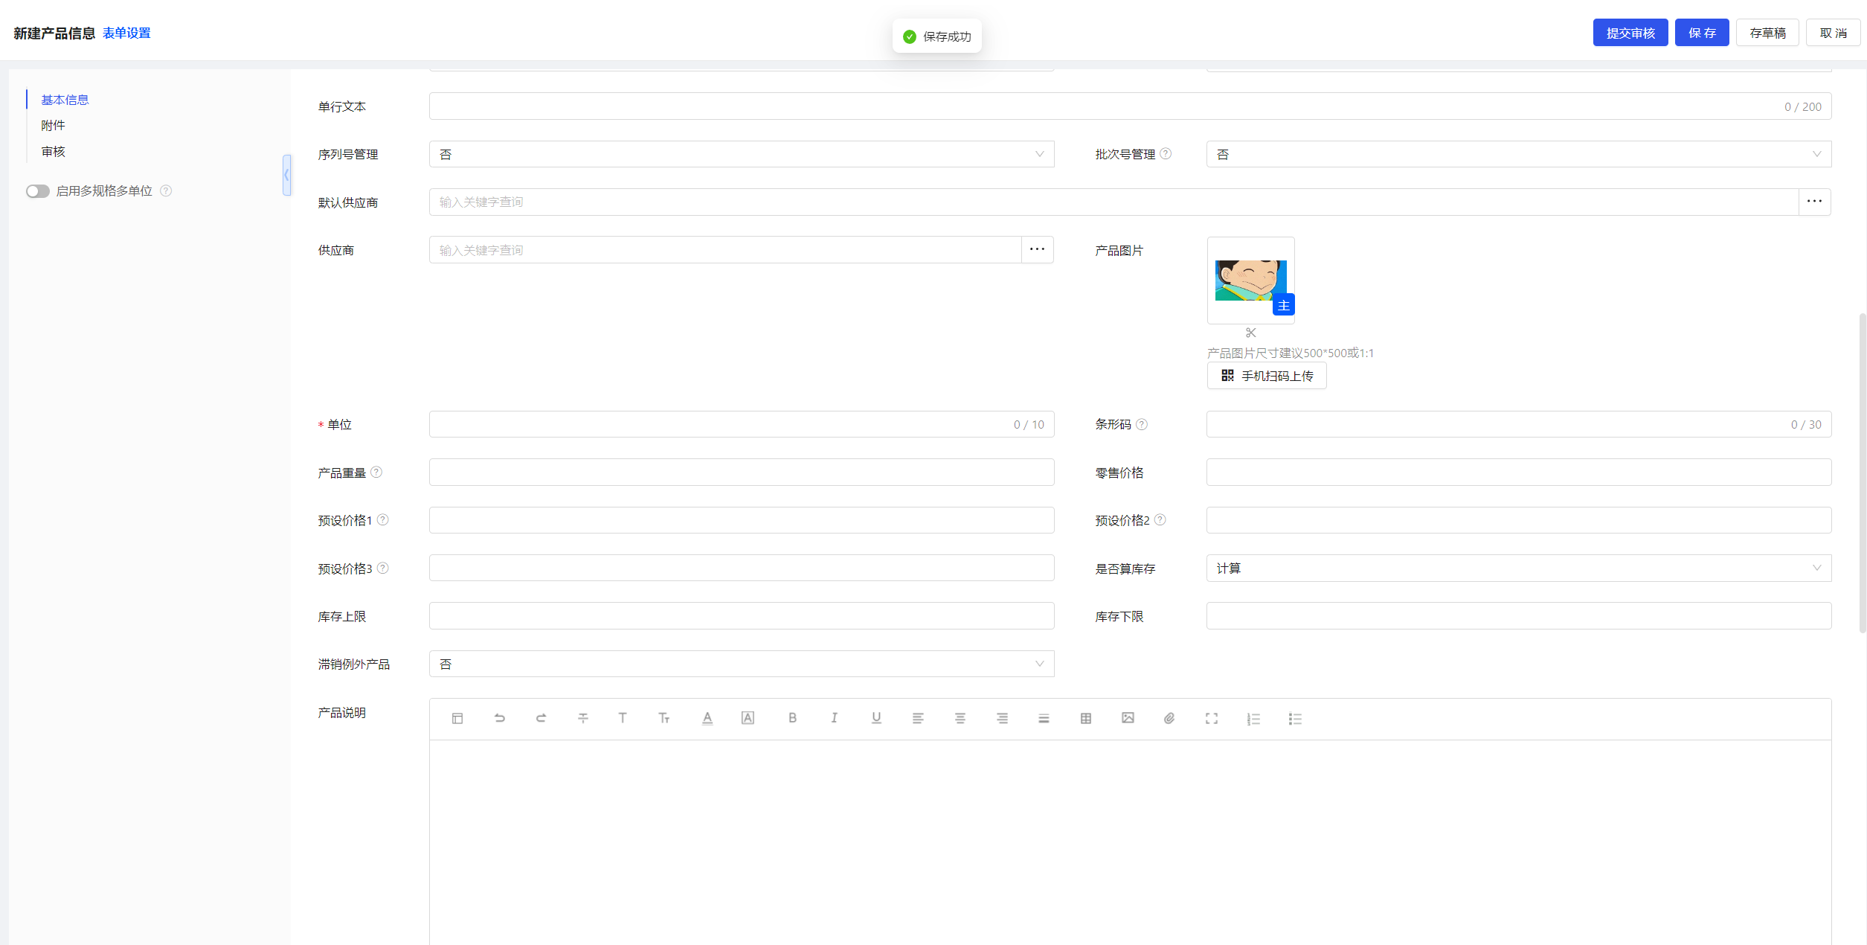Focus the 条形码 input field
This screenshot has width=1867, height=945.
coord(1519,424)
